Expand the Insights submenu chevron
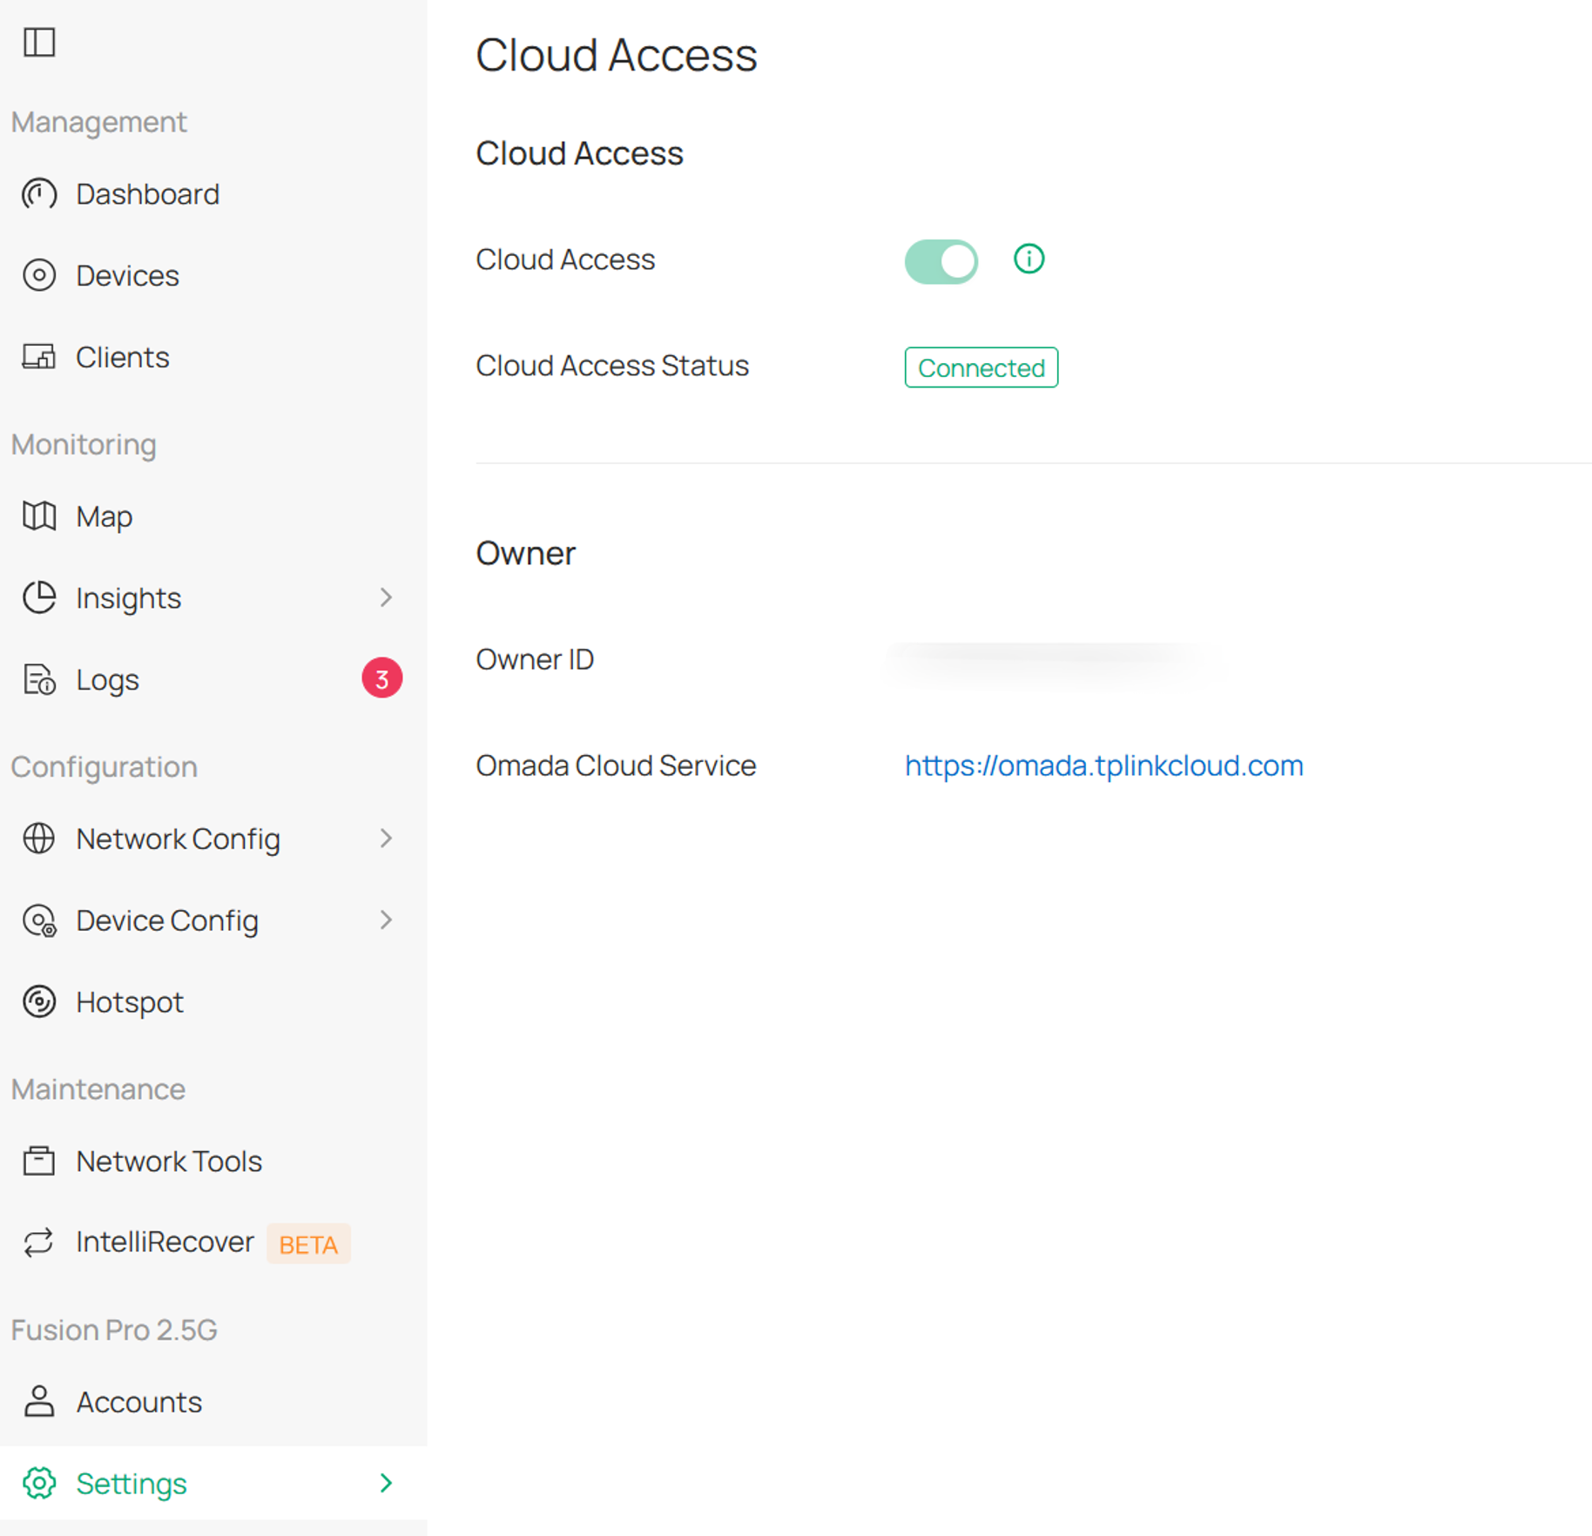 coord(386,597)
